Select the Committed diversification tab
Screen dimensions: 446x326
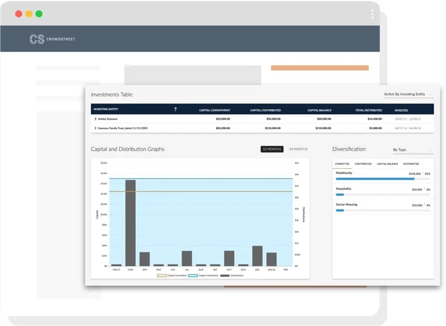[342, 164]
